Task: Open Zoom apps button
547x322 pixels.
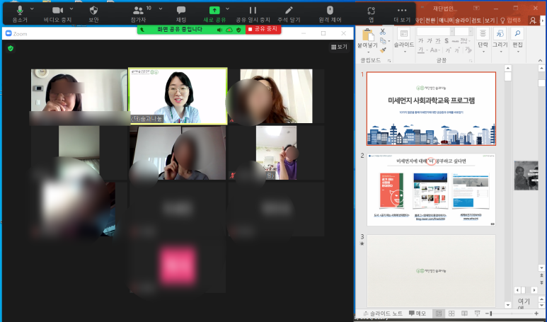Action: pyautogui.click(x=372, y=13)
